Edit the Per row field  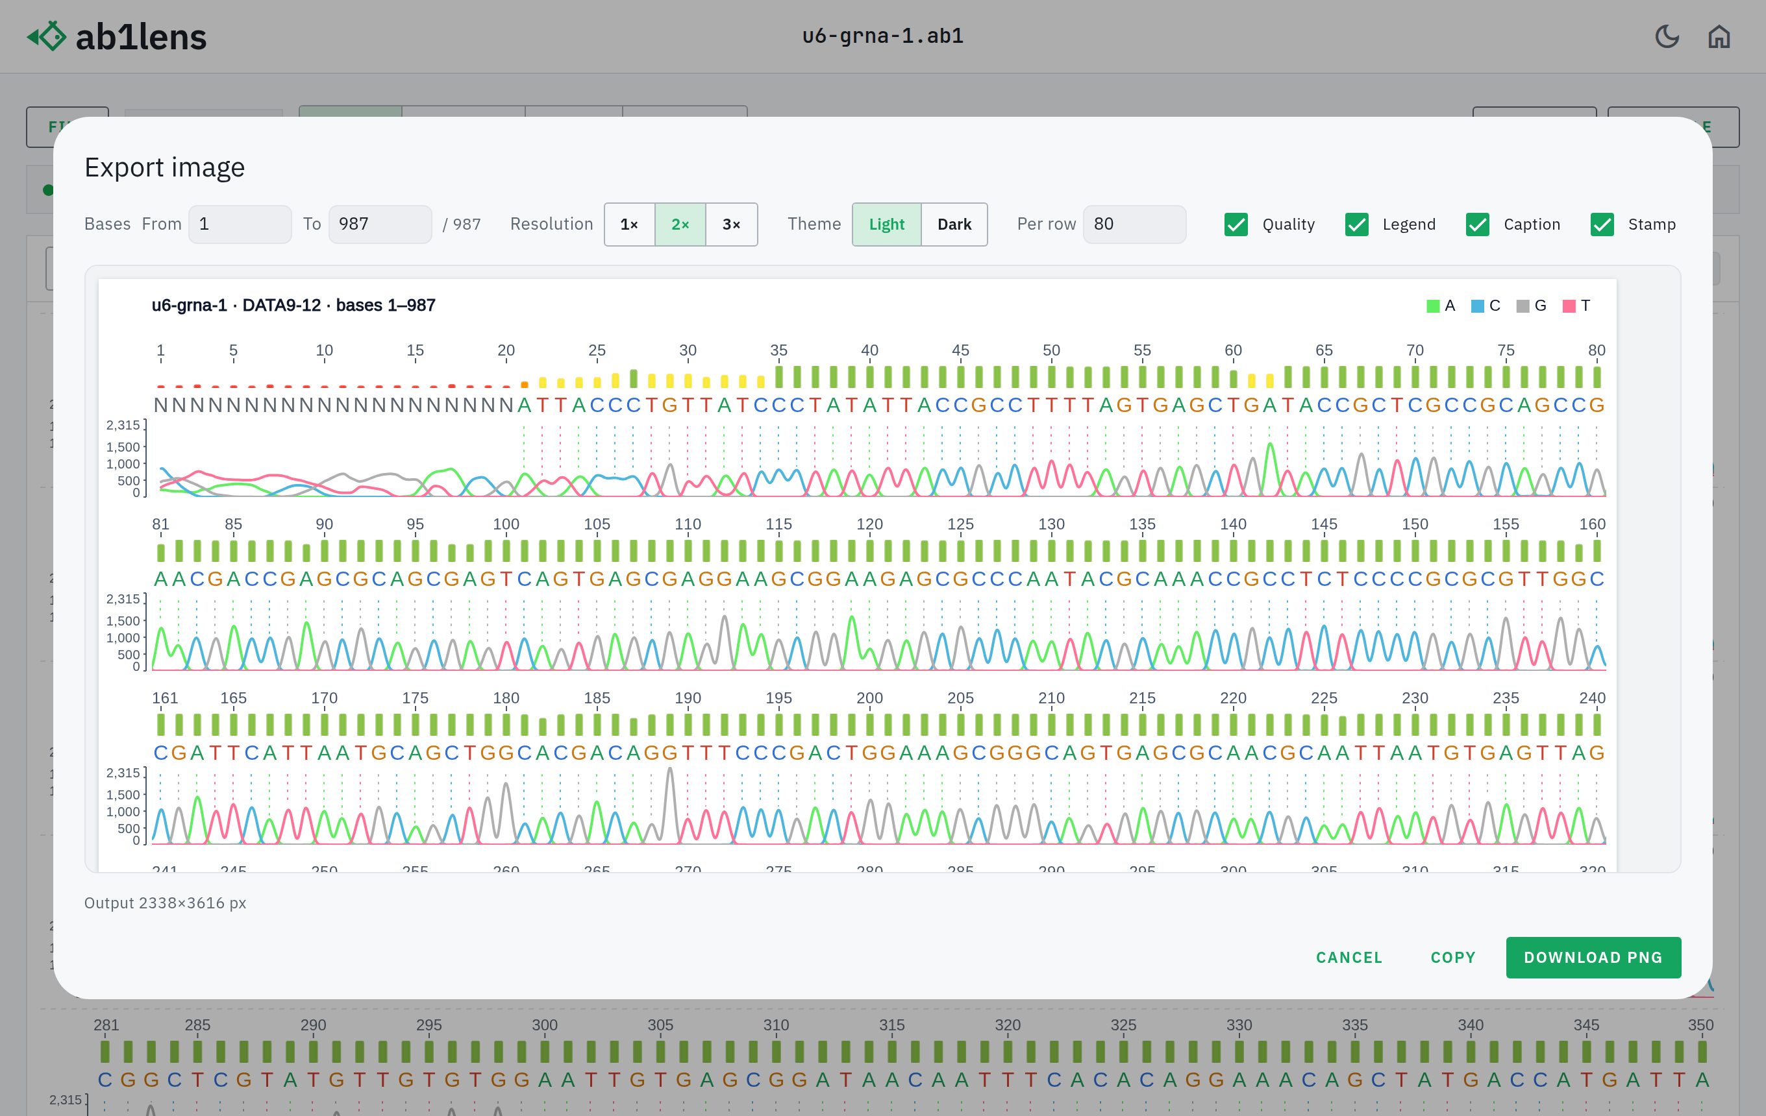click(1134, 224)
